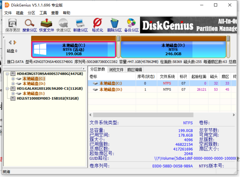Click the scroll-right arrow of partition table

pos(234,115)
